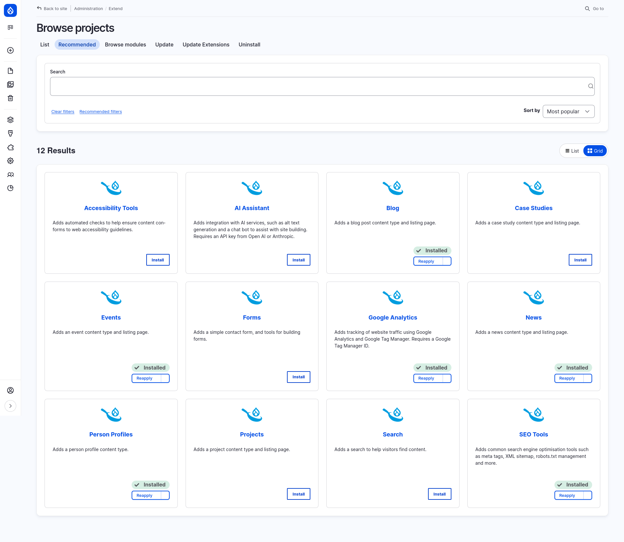Keep results in Grid view
This screenshot has width=624, height=542.
(595, 151)
